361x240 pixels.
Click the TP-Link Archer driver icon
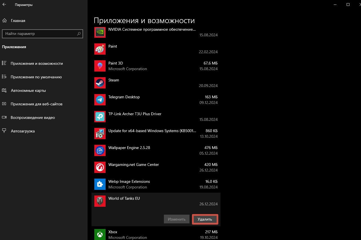pos(100,117)
